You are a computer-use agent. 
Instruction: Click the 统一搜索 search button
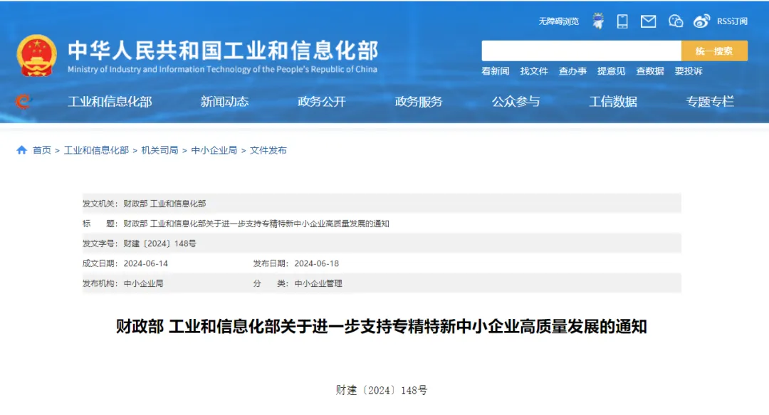click(714, 51)
